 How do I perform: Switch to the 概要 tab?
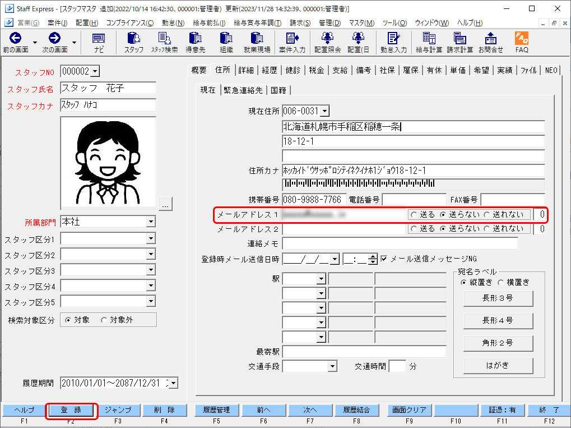pyautogui.click(x=199, y=70)
